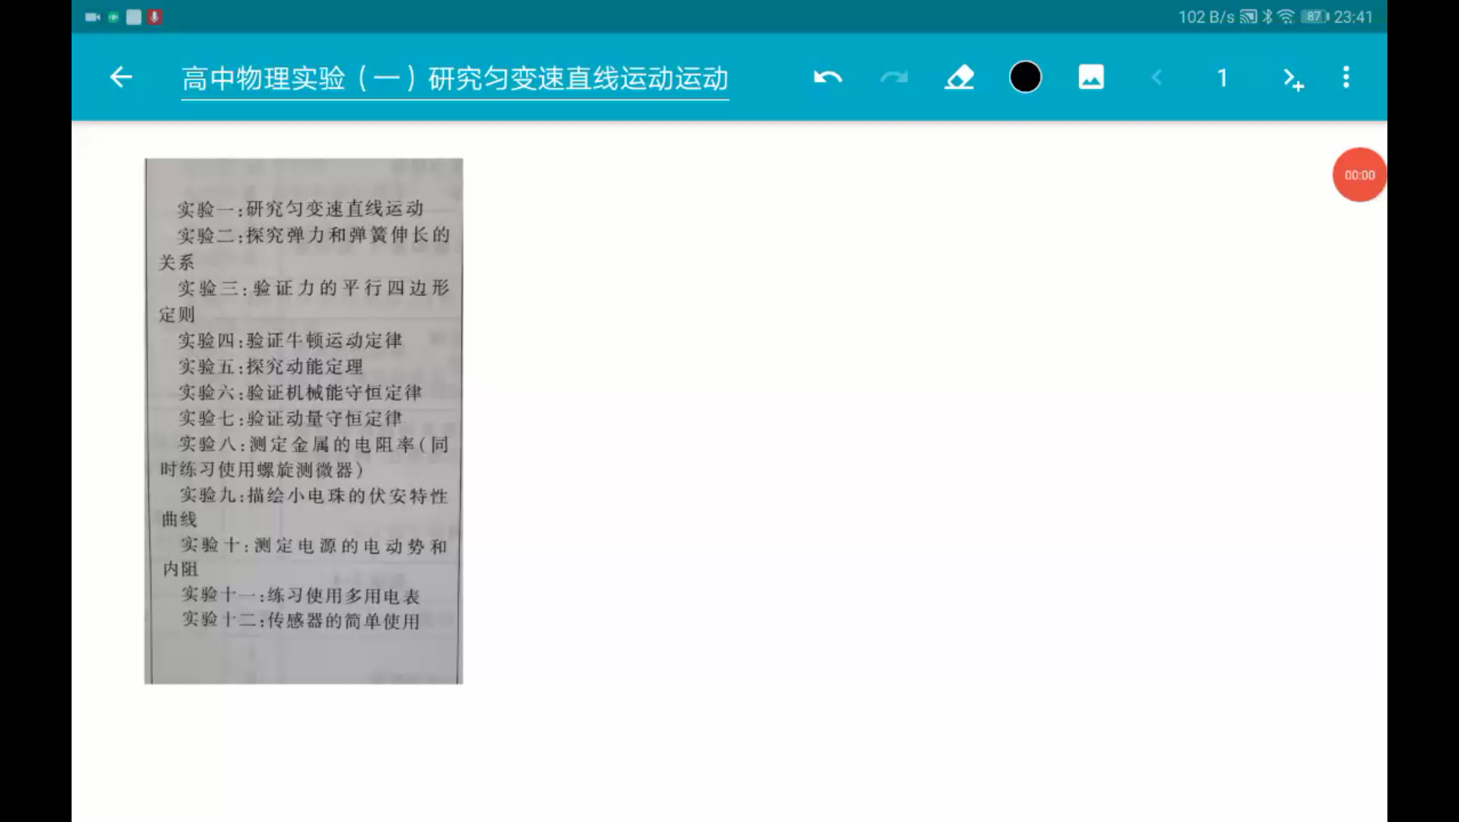Redo the last undone action

(x=893, y=77)
